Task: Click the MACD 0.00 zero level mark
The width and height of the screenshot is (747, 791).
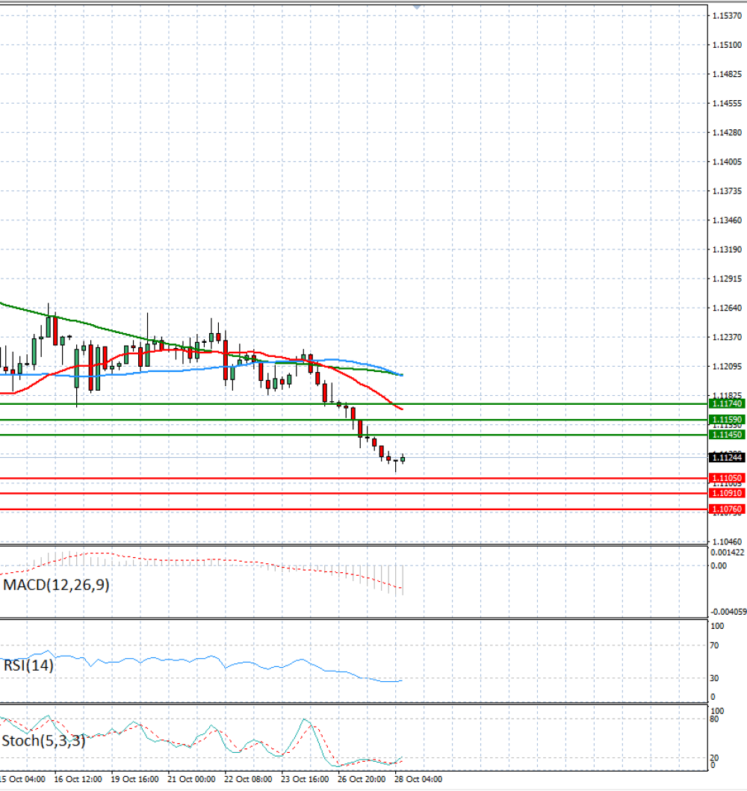Action: pyautogui.click(x=719, y=566)
